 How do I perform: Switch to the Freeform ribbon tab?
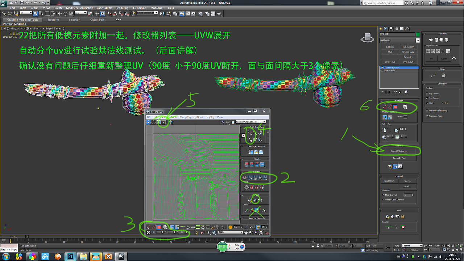53,20
